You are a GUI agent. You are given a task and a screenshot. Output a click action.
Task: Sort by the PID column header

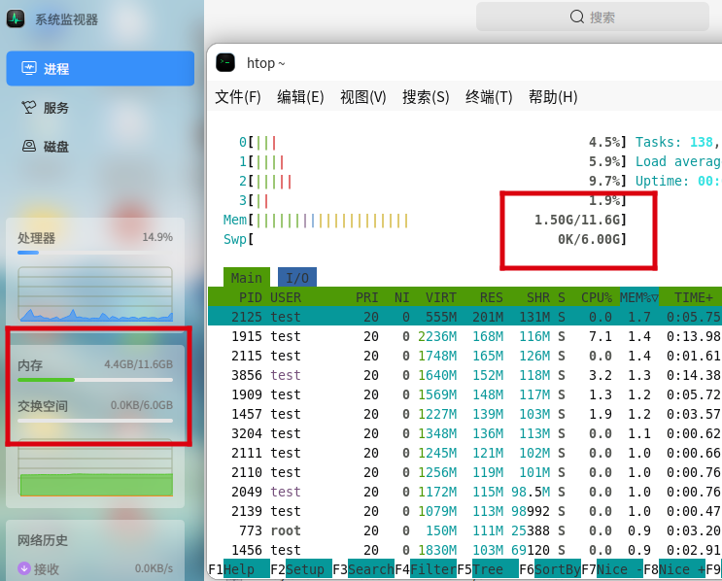[x=250, y=297]
